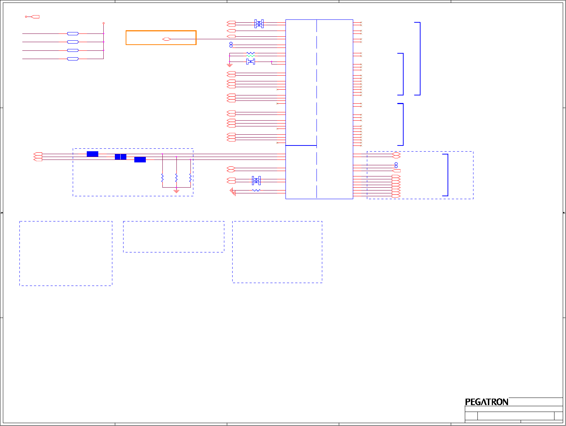Click the split blue filled component on the middle wire

point(121,157)
